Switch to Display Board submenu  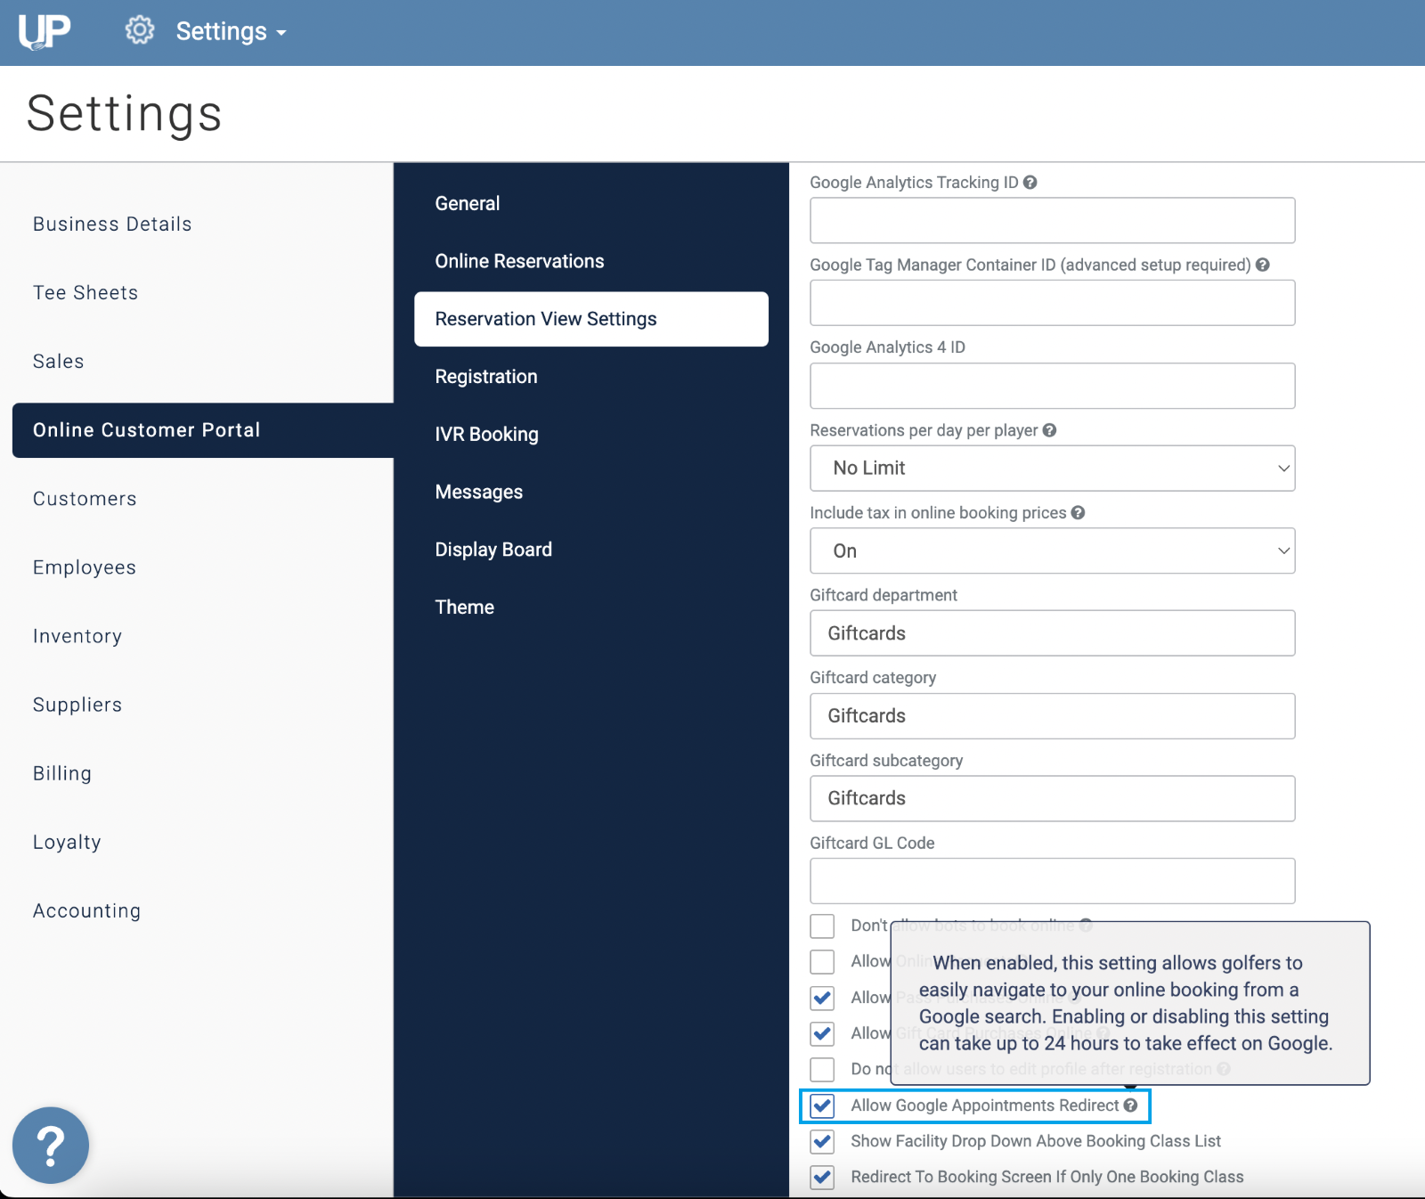(x=493, y=550)
